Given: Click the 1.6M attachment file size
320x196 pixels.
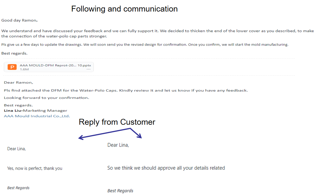Looking at the screenshot, I should coord(24,69).
